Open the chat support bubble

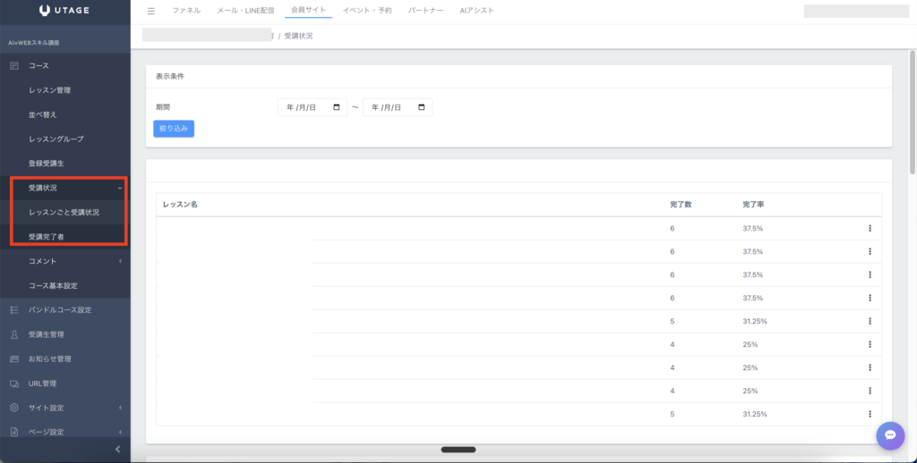pyautogui.click(x=890, y=435)
